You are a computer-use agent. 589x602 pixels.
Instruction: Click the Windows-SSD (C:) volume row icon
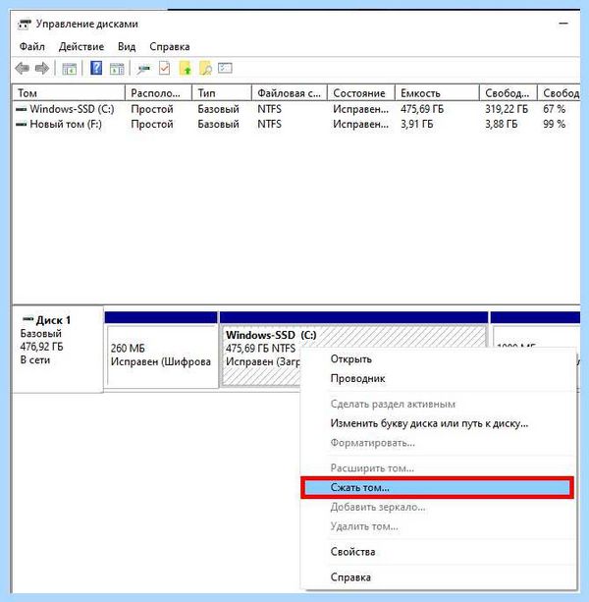pyautogui.click(x=22, y=109)
